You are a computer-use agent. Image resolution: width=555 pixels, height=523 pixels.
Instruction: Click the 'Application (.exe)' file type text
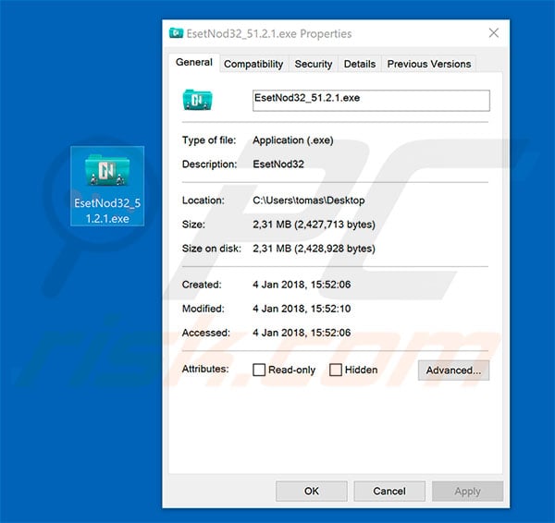point(293,140)
